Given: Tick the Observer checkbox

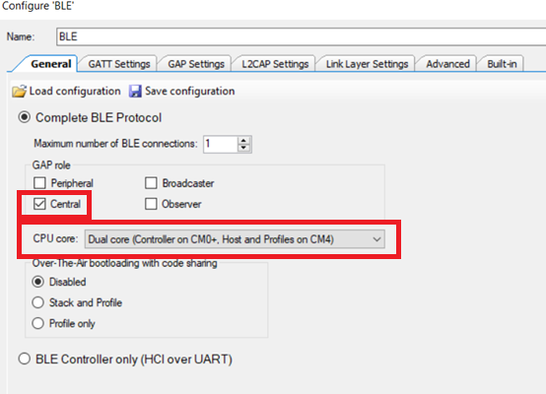Looking at the screenshot, I should (151, 204).
